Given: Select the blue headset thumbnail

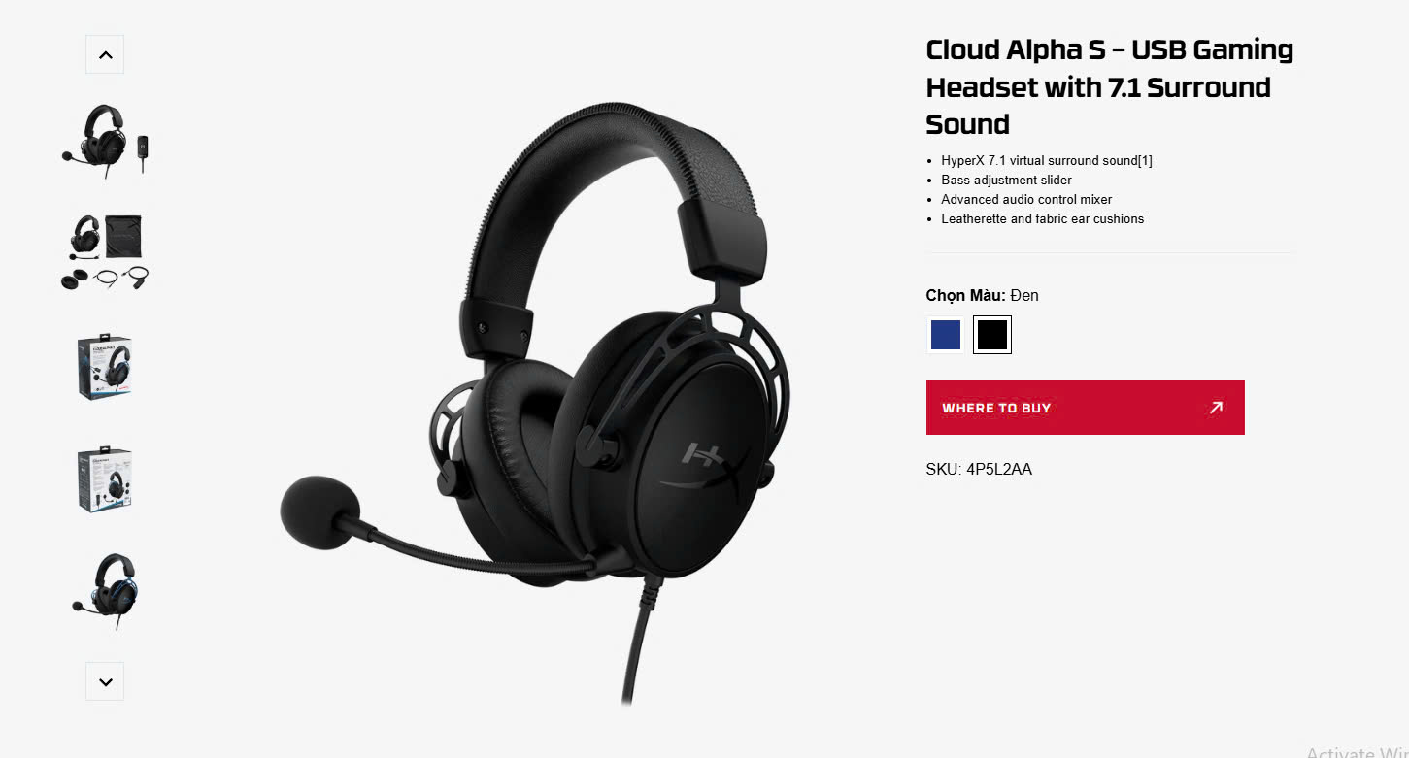Looking at the screenshot, I should [x=105, y=591].
